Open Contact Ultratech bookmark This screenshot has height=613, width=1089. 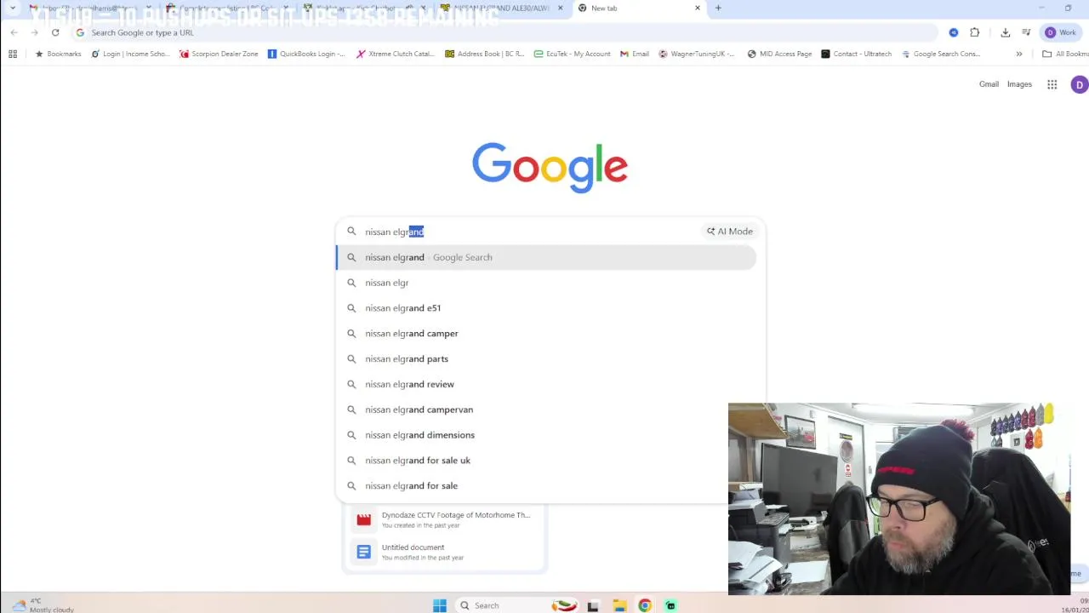(x=856, y=54)
